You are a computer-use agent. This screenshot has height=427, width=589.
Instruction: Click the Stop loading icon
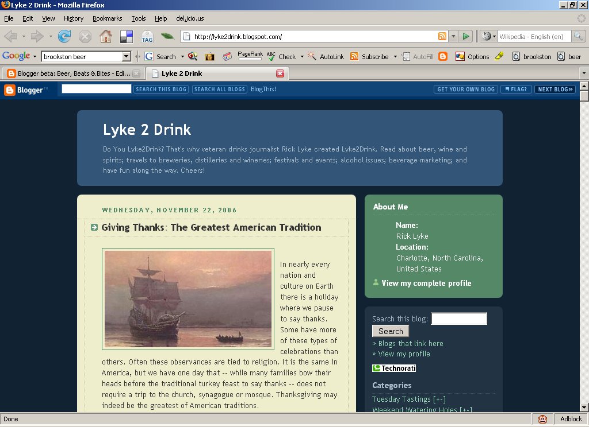(85, 36)
